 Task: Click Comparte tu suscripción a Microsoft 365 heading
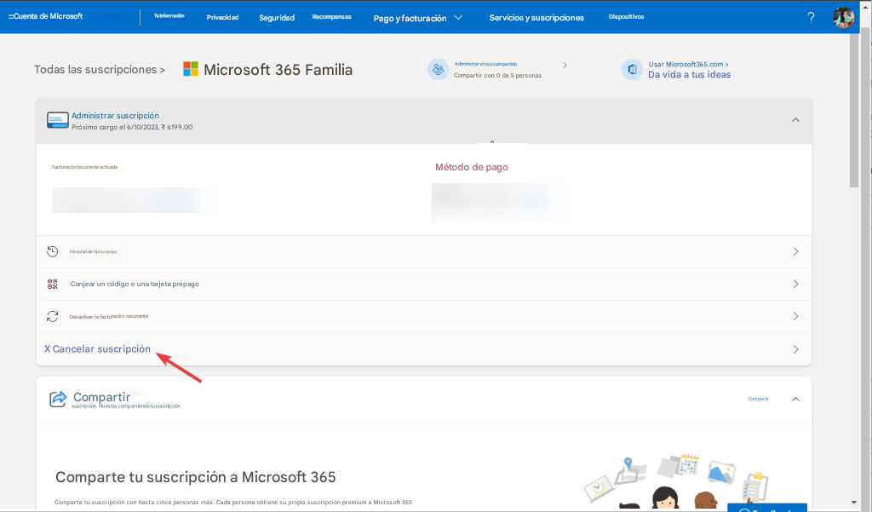click(x=196, y=477)
